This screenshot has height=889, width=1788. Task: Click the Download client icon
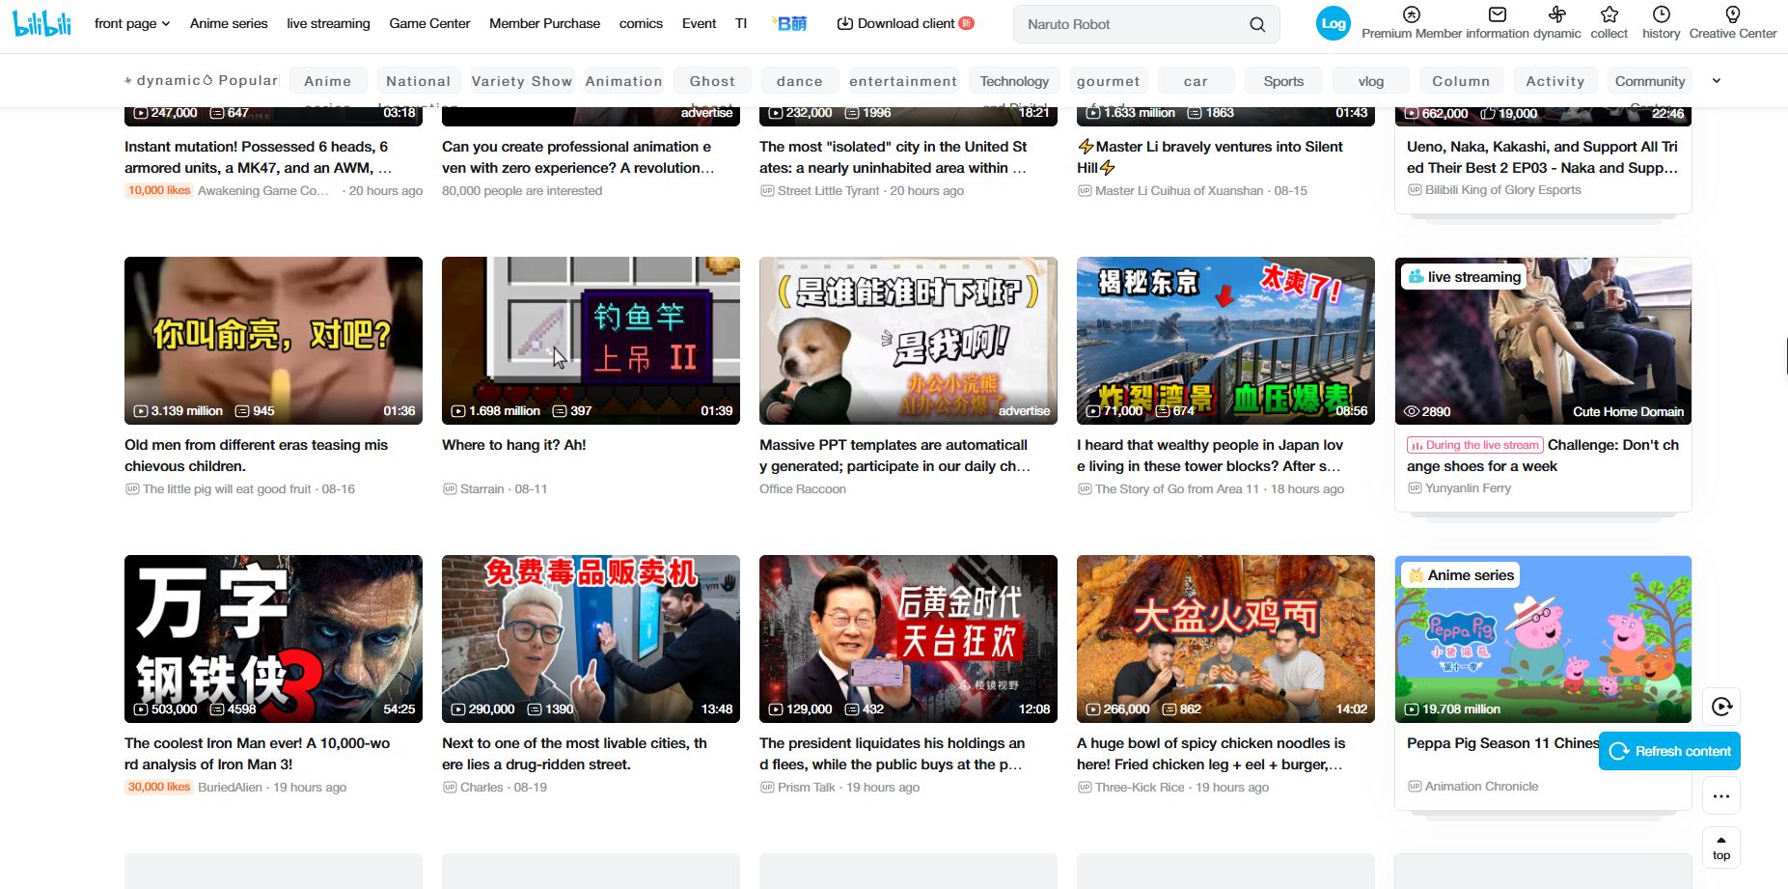coord(845,23)
